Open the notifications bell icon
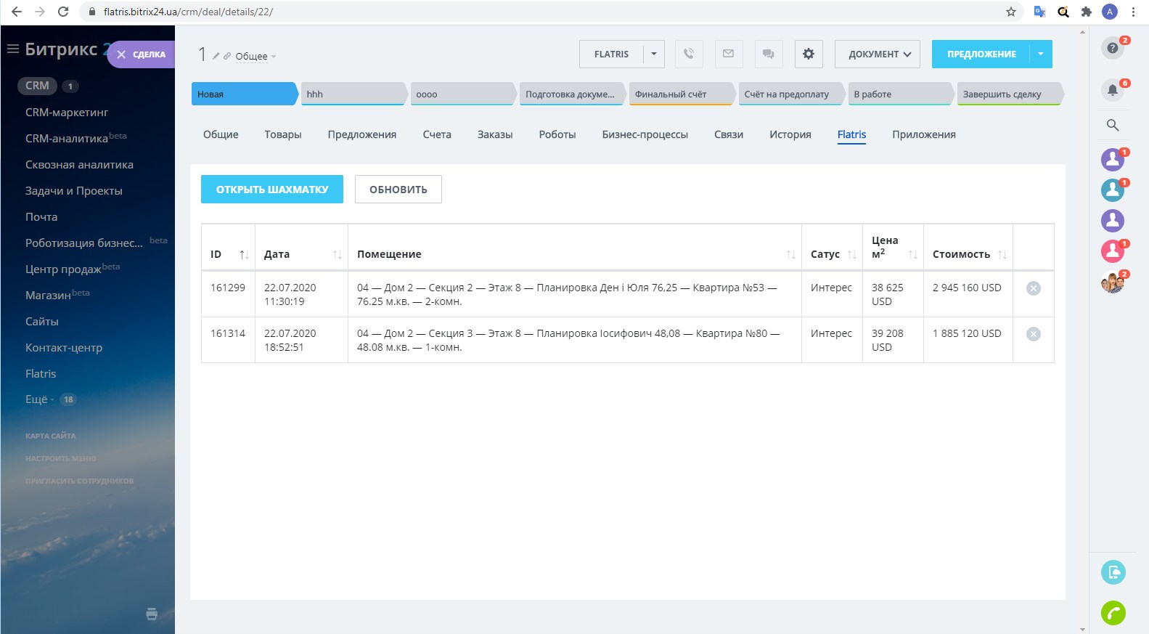This screenshot has width=1149, height=634. click(1112, 90)
